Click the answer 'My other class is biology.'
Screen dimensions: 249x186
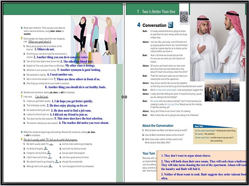[x=80, y=65]
